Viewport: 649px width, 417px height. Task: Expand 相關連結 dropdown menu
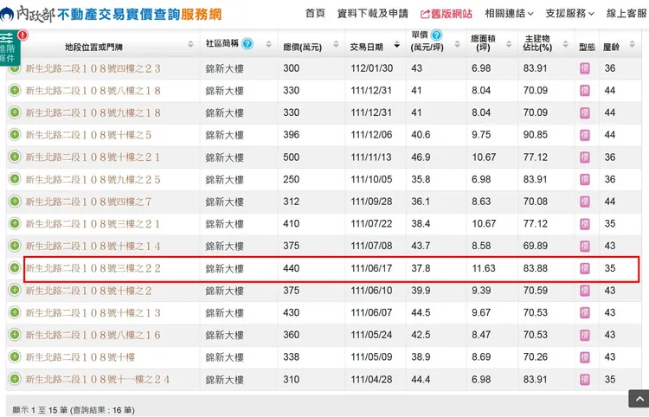point(509,14)
